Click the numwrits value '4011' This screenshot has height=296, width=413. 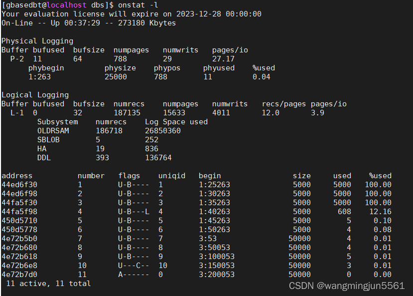pyautogui.click(x=221, y=113)
